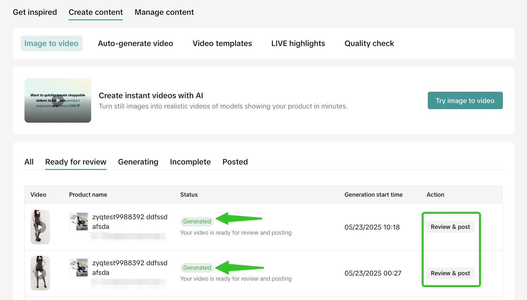
Task: Review & post the 00:27 video
Action: (450, 273)
